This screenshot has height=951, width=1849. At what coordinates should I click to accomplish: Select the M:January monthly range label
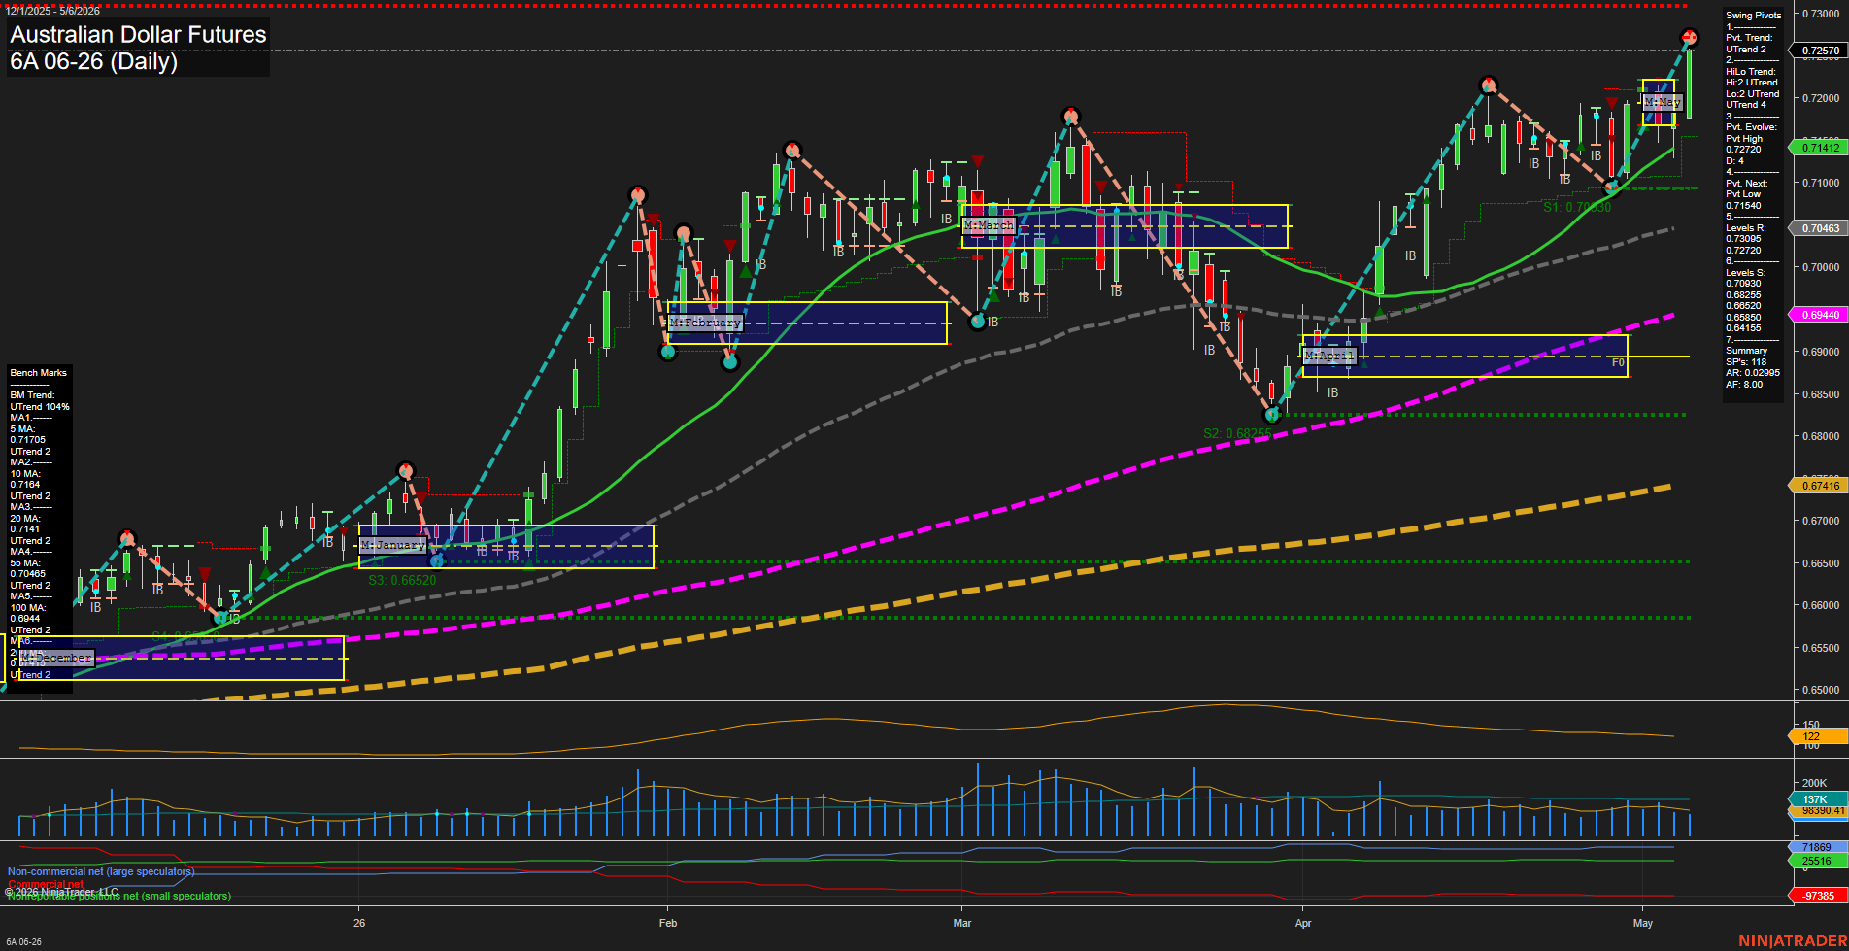392,545
